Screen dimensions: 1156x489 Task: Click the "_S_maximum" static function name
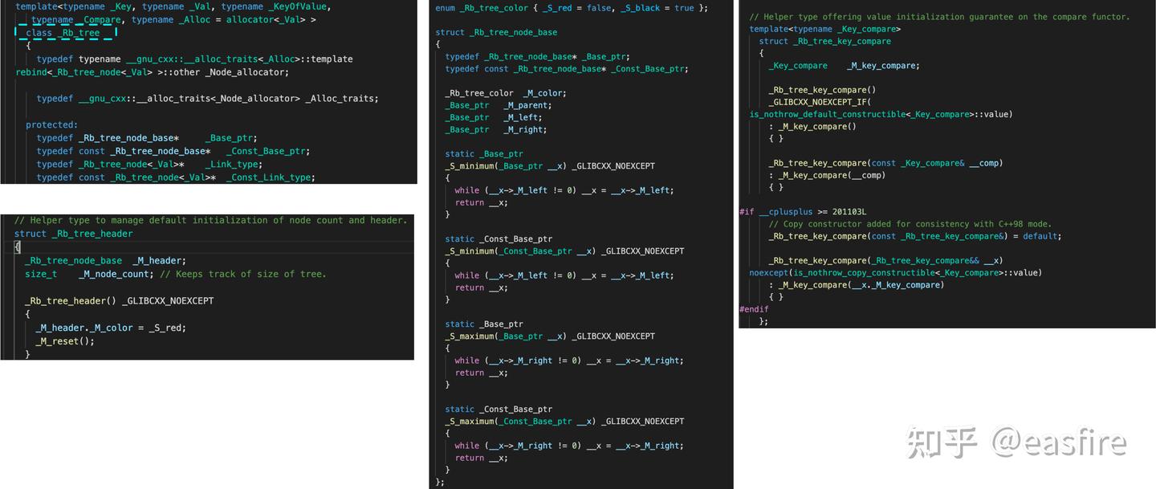(469, 336)
